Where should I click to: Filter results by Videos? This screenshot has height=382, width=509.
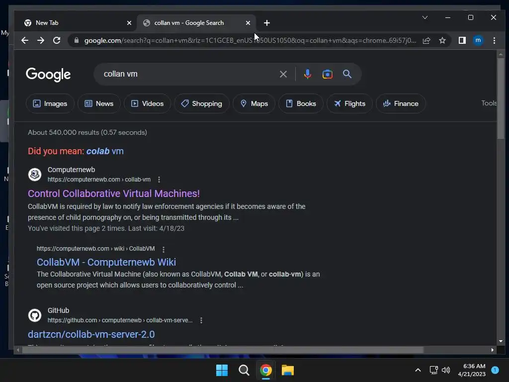click(147, 103)
